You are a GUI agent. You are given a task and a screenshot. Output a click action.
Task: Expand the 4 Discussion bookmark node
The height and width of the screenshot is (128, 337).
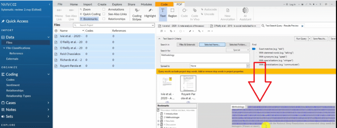158,124
